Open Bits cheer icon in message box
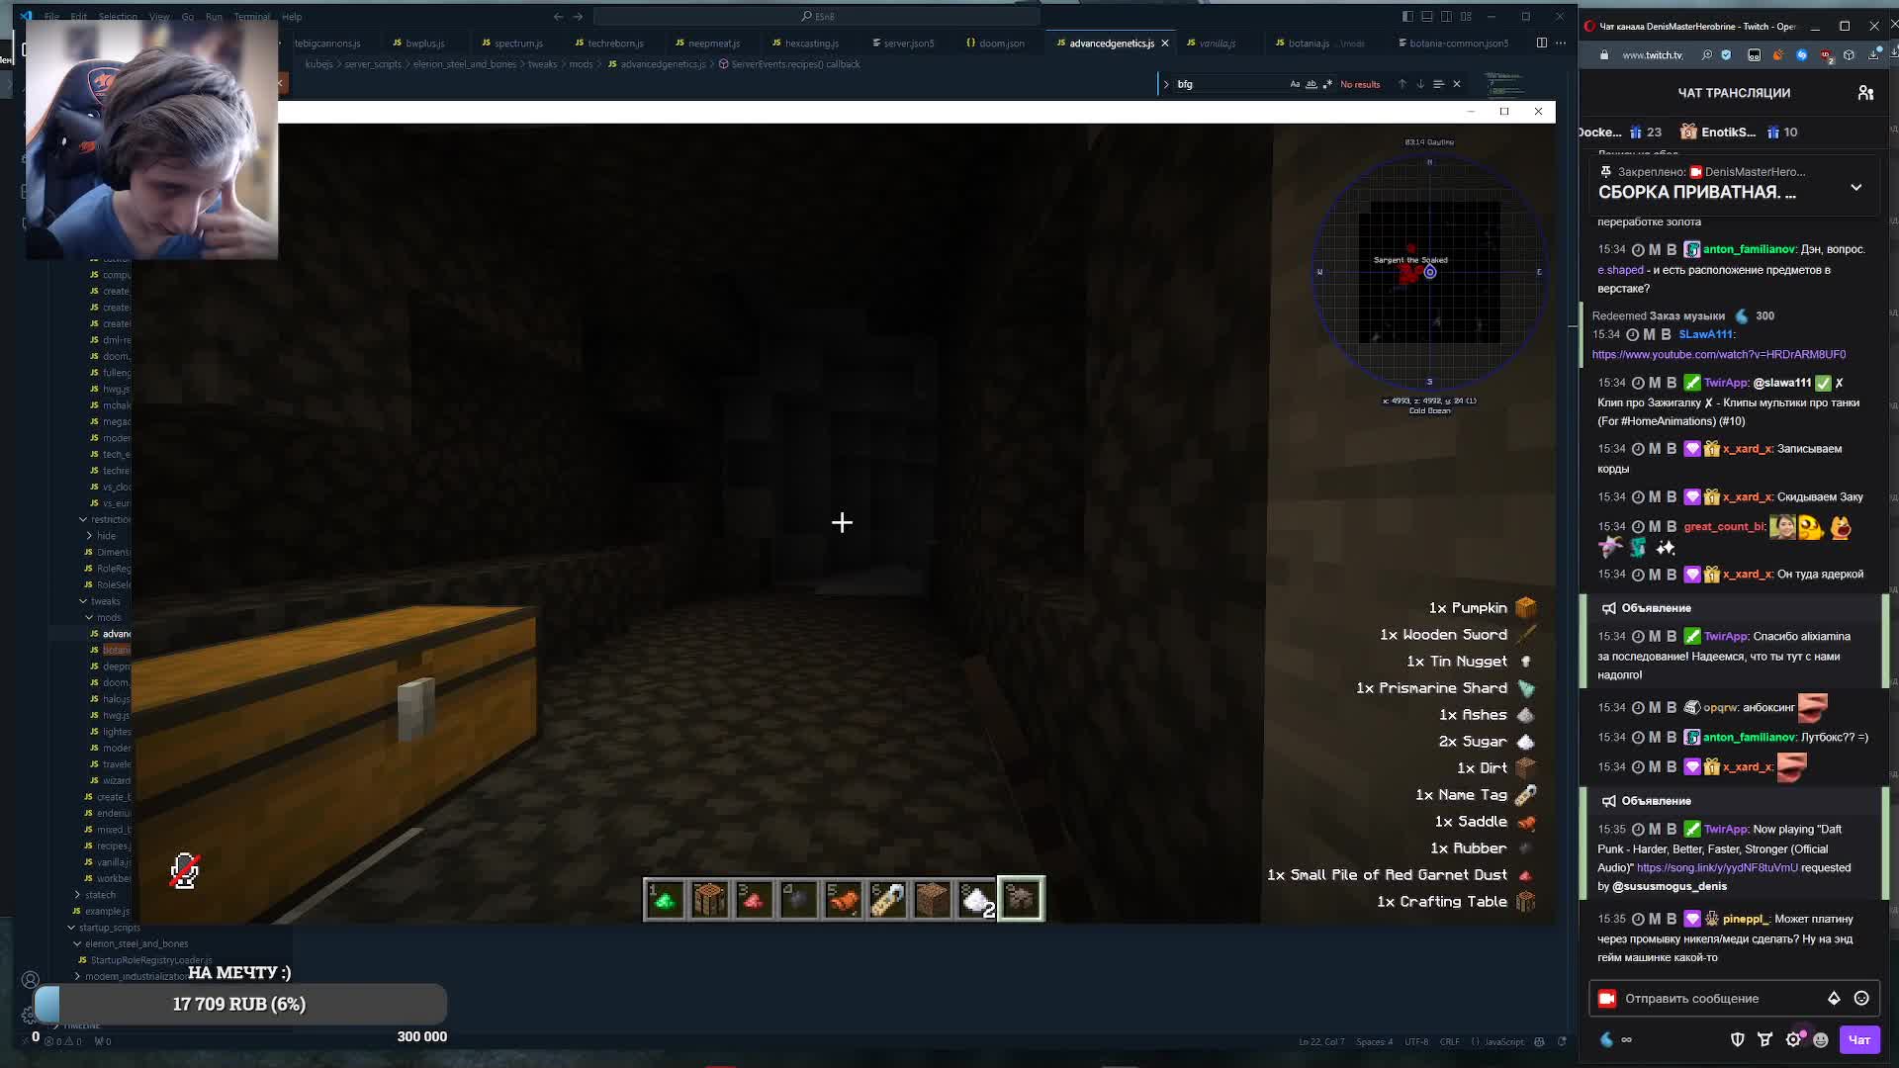 (1834, 999)
